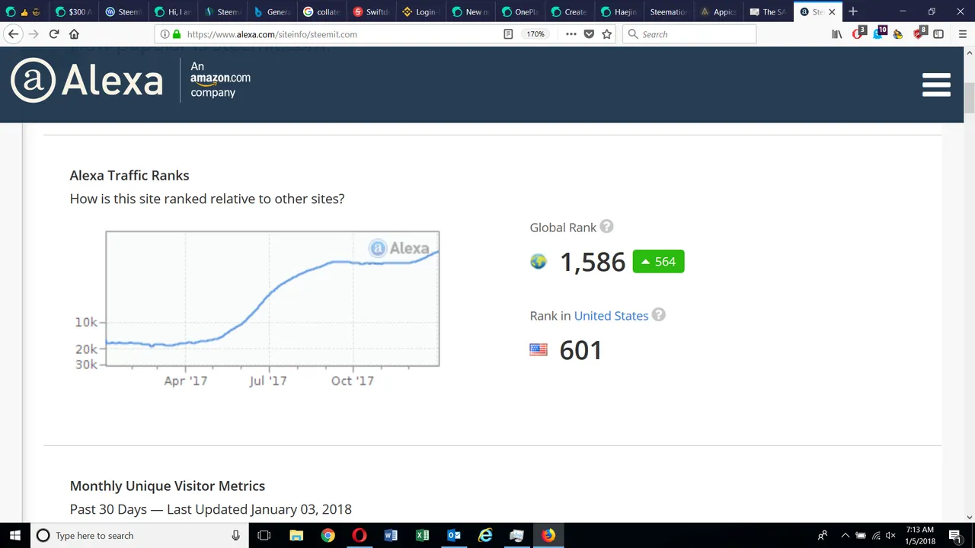
Task: Click the green 564 rank change badge
Action: click(658, 261)
